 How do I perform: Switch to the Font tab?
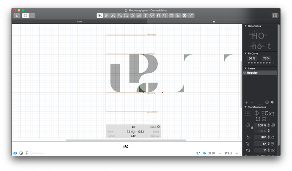(80, 22)
